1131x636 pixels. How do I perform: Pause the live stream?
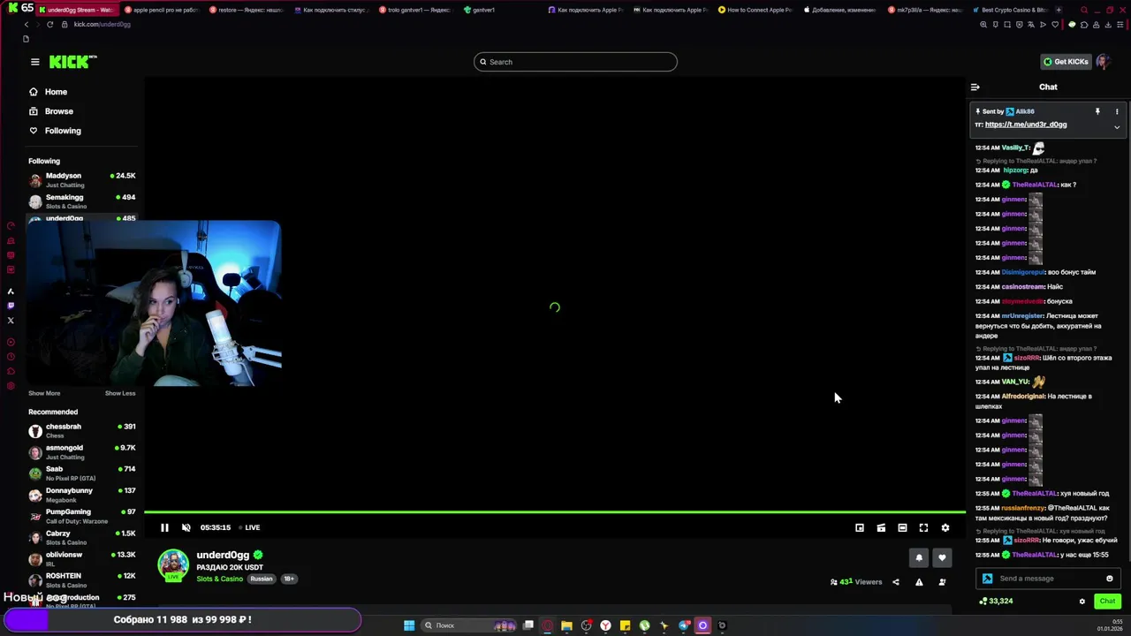[164, 527]
